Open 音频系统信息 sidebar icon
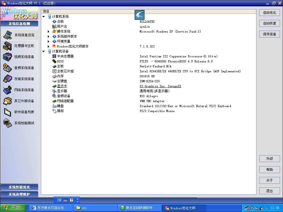283x212 pixels. coord(7,68)
